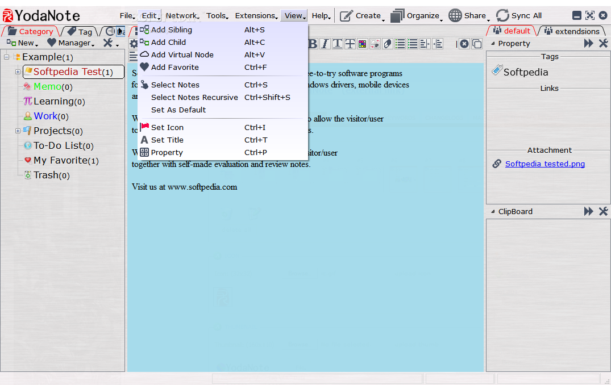
Task: Apply strikethrough with the crossed T icon
Action: tap(350, 44)
